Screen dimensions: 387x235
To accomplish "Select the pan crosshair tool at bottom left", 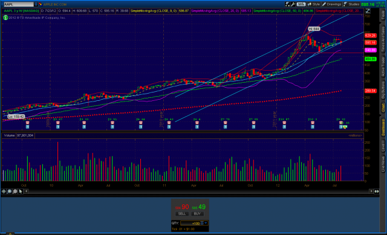I will [x=4, y=191].
